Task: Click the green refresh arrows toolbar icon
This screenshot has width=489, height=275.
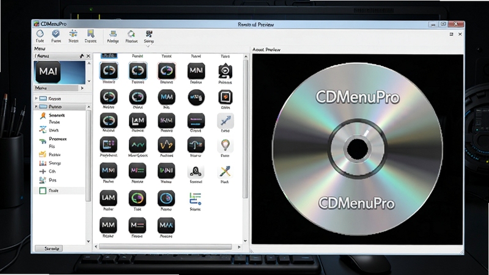Action: [x=131, y=34]
